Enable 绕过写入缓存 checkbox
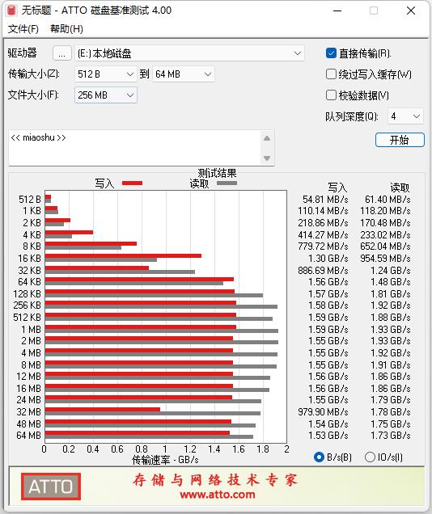 coord(331,74)
